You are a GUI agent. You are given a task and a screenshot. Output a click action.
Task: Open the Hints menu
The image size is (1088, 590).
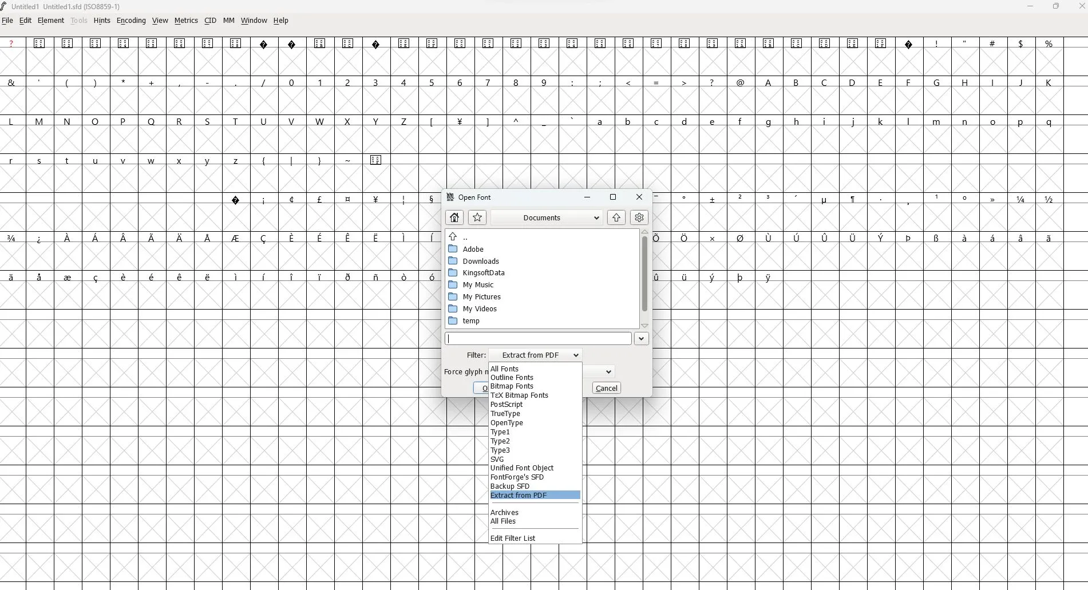click(x=102, y=21)
